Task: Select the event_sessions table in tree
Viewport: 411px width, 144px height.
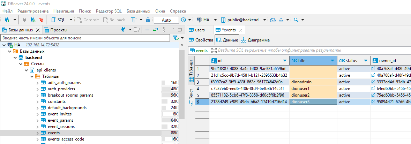Action: [x=61, y=127]
